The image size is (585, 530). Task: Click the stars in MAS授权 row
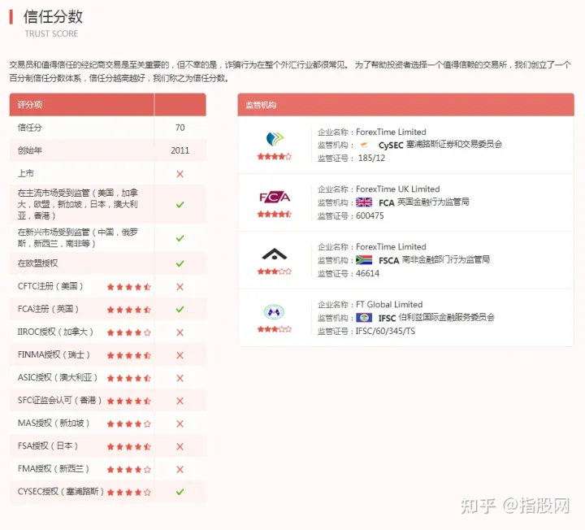pyautogui.click(x=128, y=424)
